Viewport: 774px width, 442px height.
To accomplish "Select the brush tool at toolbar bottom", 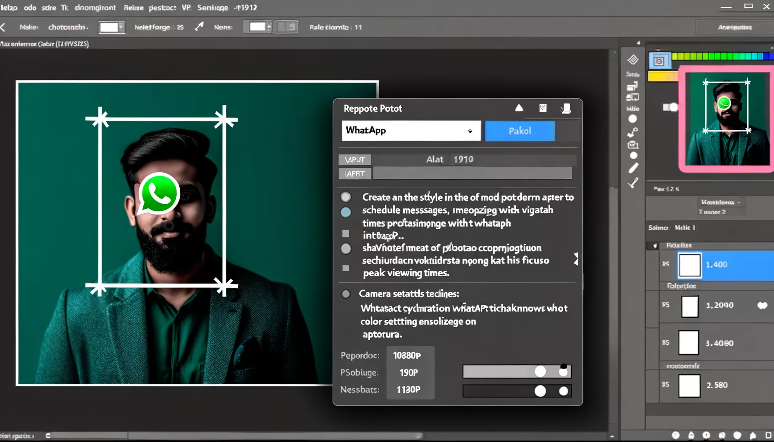I will click(x=633, y=183).
